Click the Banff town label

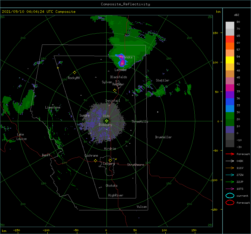click(x=46, y=155)
